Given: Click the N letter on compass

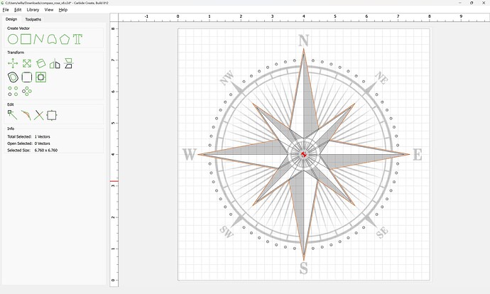Looking at the screenshot, I should click(x=304, y=41).
